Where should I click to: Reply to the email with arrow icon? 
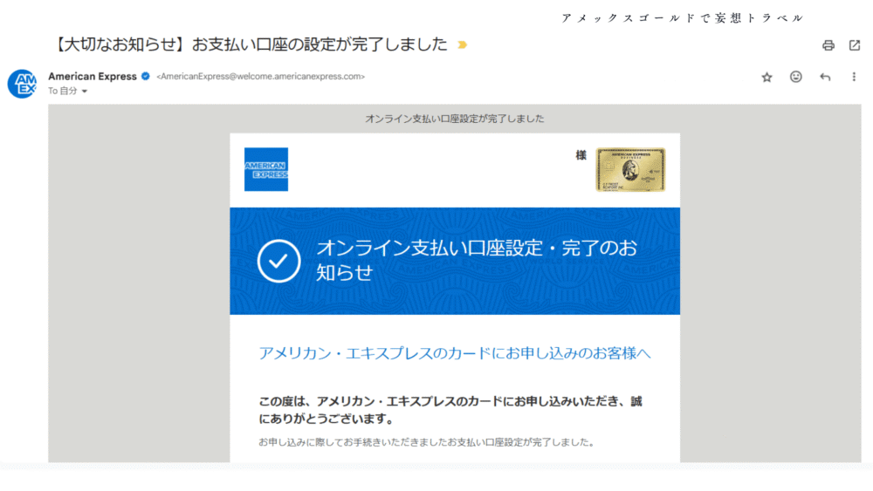point(825,77)
